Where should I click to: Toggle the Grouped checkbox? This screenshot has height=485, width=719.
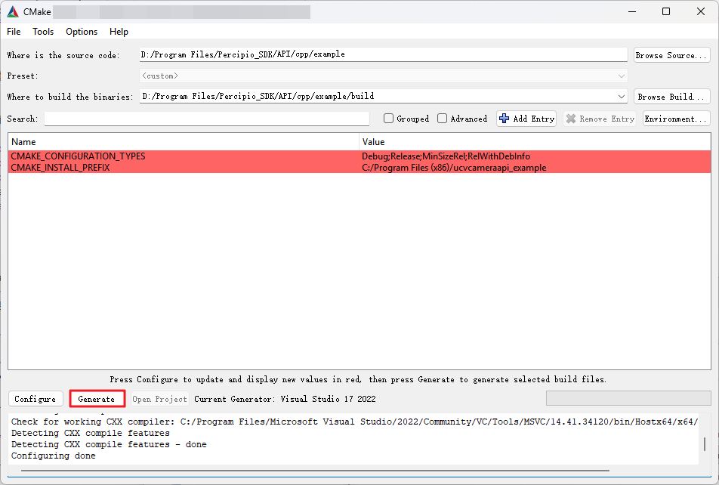[389, 119]
